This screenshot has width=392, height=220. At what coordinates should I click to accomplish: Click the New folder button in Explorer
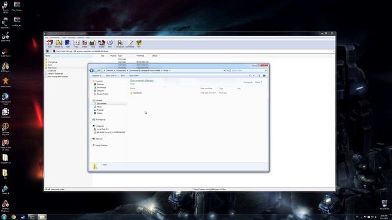134,76
